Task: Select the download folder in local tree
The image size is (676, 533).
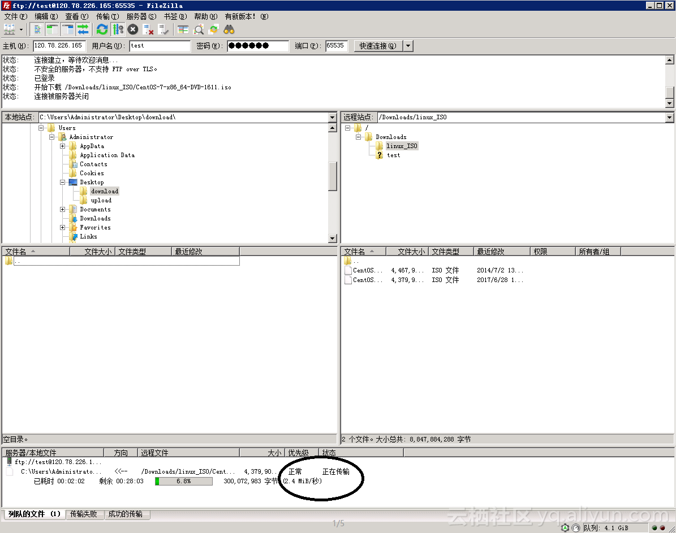Action: pyautogui.click(x=104, y=191)
